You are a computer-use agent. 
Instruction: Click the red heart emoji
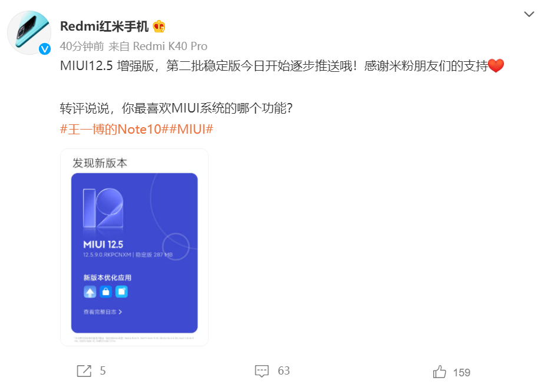(x=496, y=65)
